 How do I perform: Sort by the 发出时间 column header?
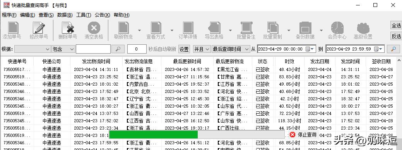tap(350, 61)
